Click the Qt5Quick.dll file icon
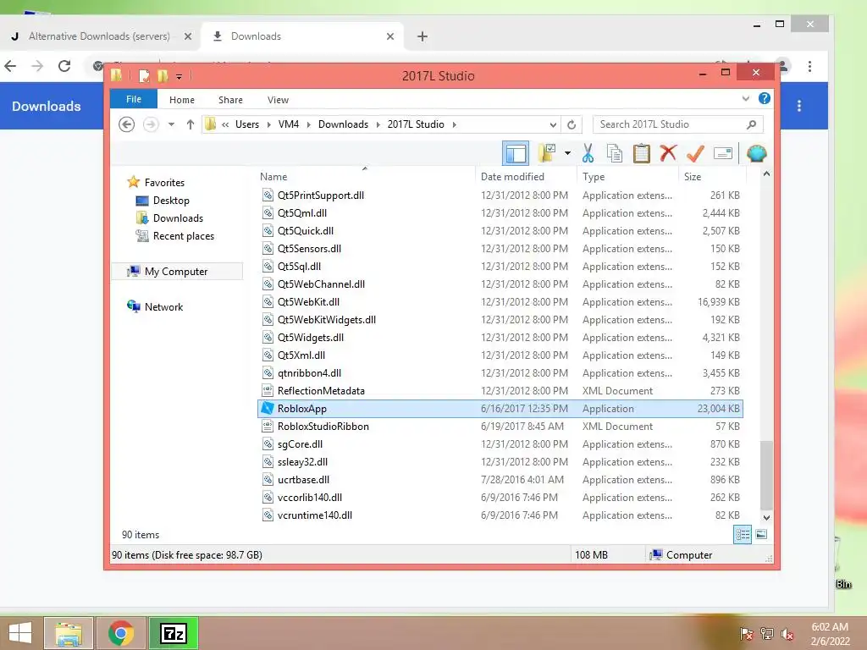Viewport: 867px width, 650px height. pos(268,230)
